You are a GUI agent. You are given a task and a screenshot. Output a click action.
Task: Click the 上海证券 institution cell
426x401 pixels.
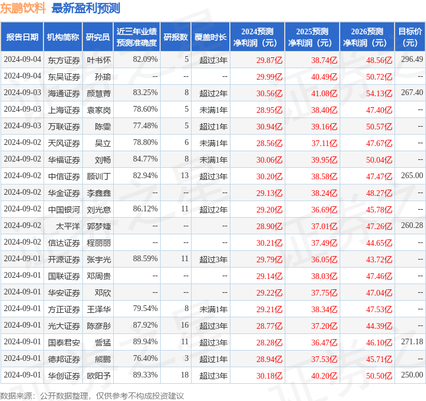click(64, 110)
